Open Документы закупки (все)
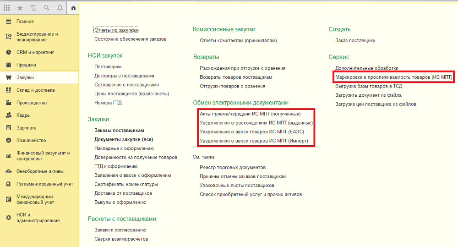The image size is (458, 247). click(x=124, y=139)
